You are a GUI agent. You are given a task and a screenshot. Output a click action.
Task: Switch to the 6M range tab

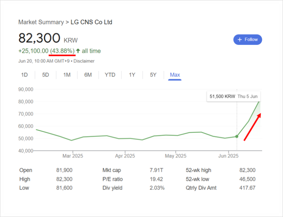(x=88, y=75)
